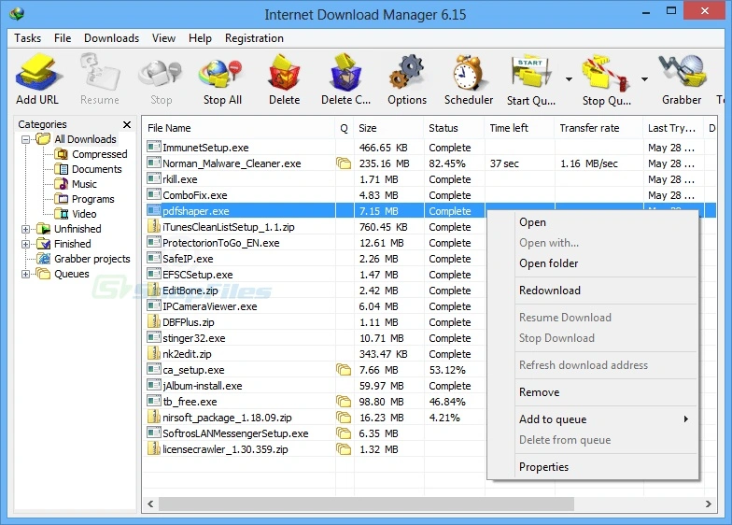732x525 pixels.
Task: Select the SoftrosLANMessengerSetup.exe row
Action: (x=316, y=433)
